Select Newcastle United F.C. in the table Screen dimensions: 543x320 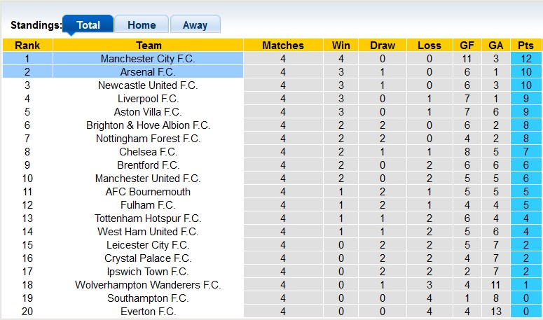coord(148,85)
